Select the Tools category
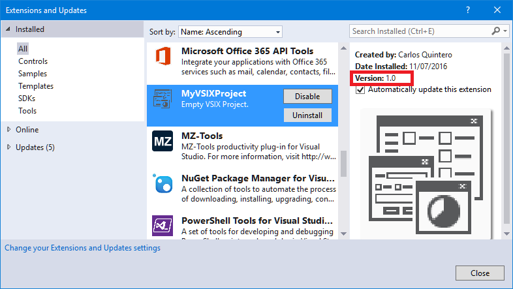Image resolution: width=513 pixels, height=289 pixels. tap(27, 111)
